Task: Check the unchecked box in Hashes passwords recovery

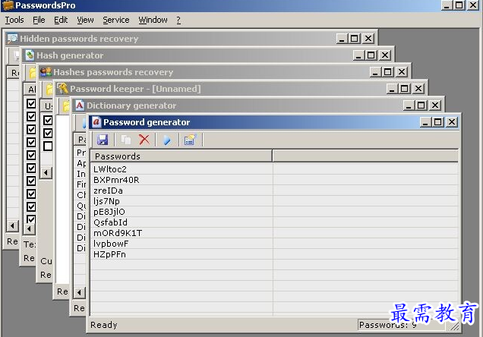Action: pyautogui.click(x=48, y=146)
